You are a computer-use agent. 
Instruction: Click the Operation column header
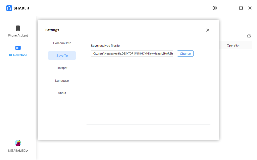click(x=233, y=45)
